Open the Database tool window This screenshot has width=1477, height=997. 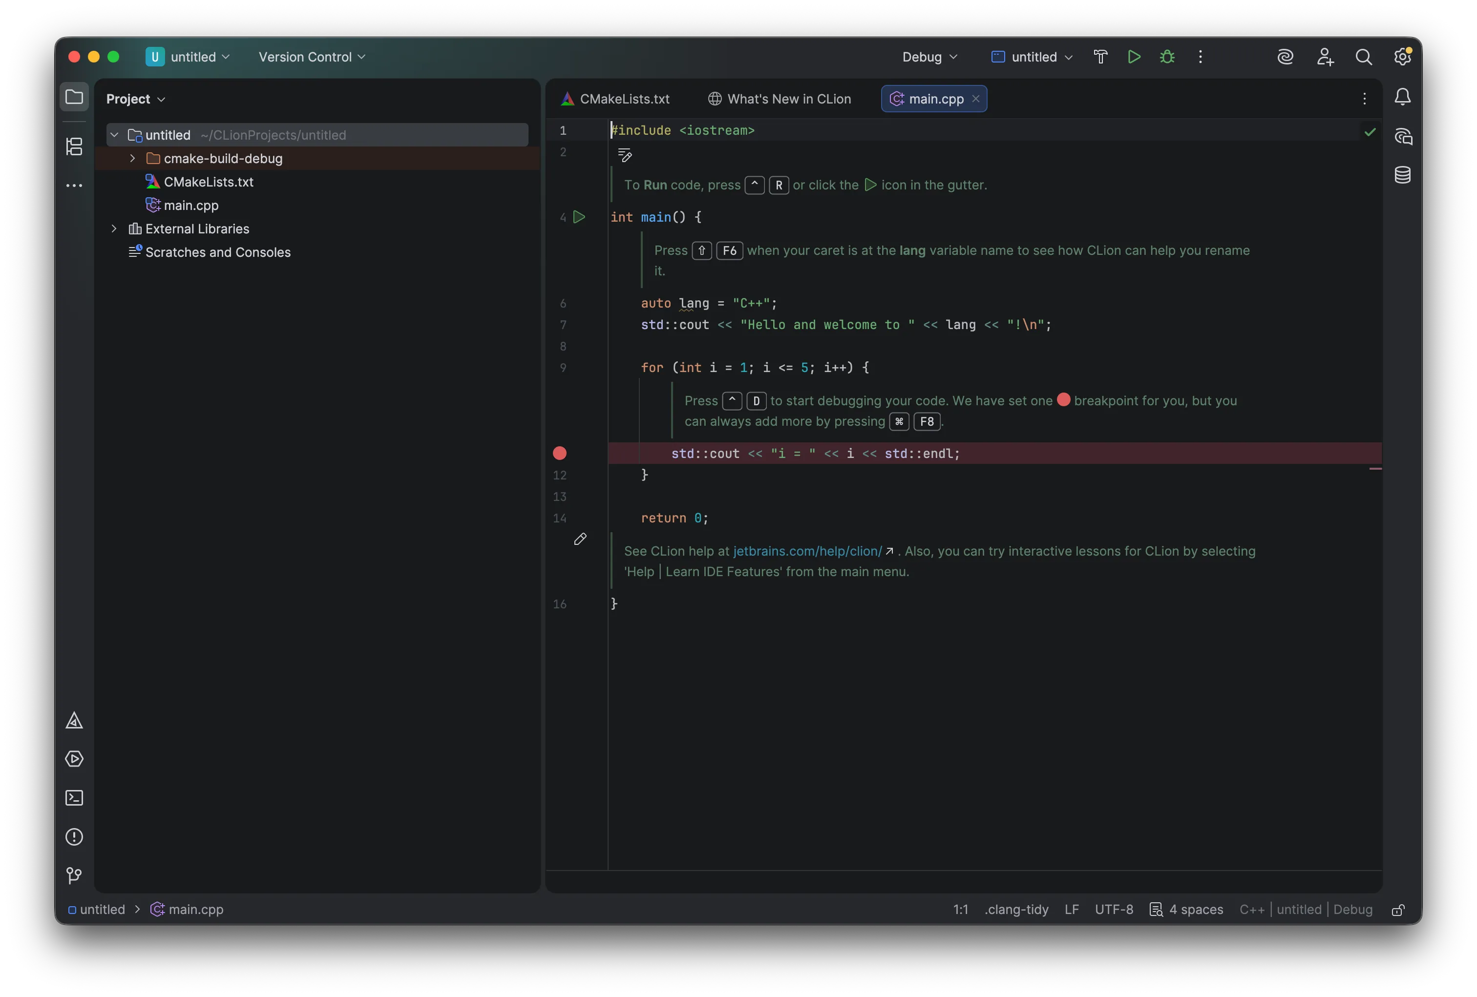[1403, 175]
